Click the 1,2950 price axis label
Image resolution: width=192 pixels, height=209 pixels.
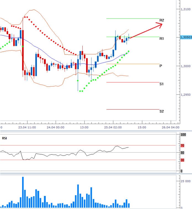point(186,95)
